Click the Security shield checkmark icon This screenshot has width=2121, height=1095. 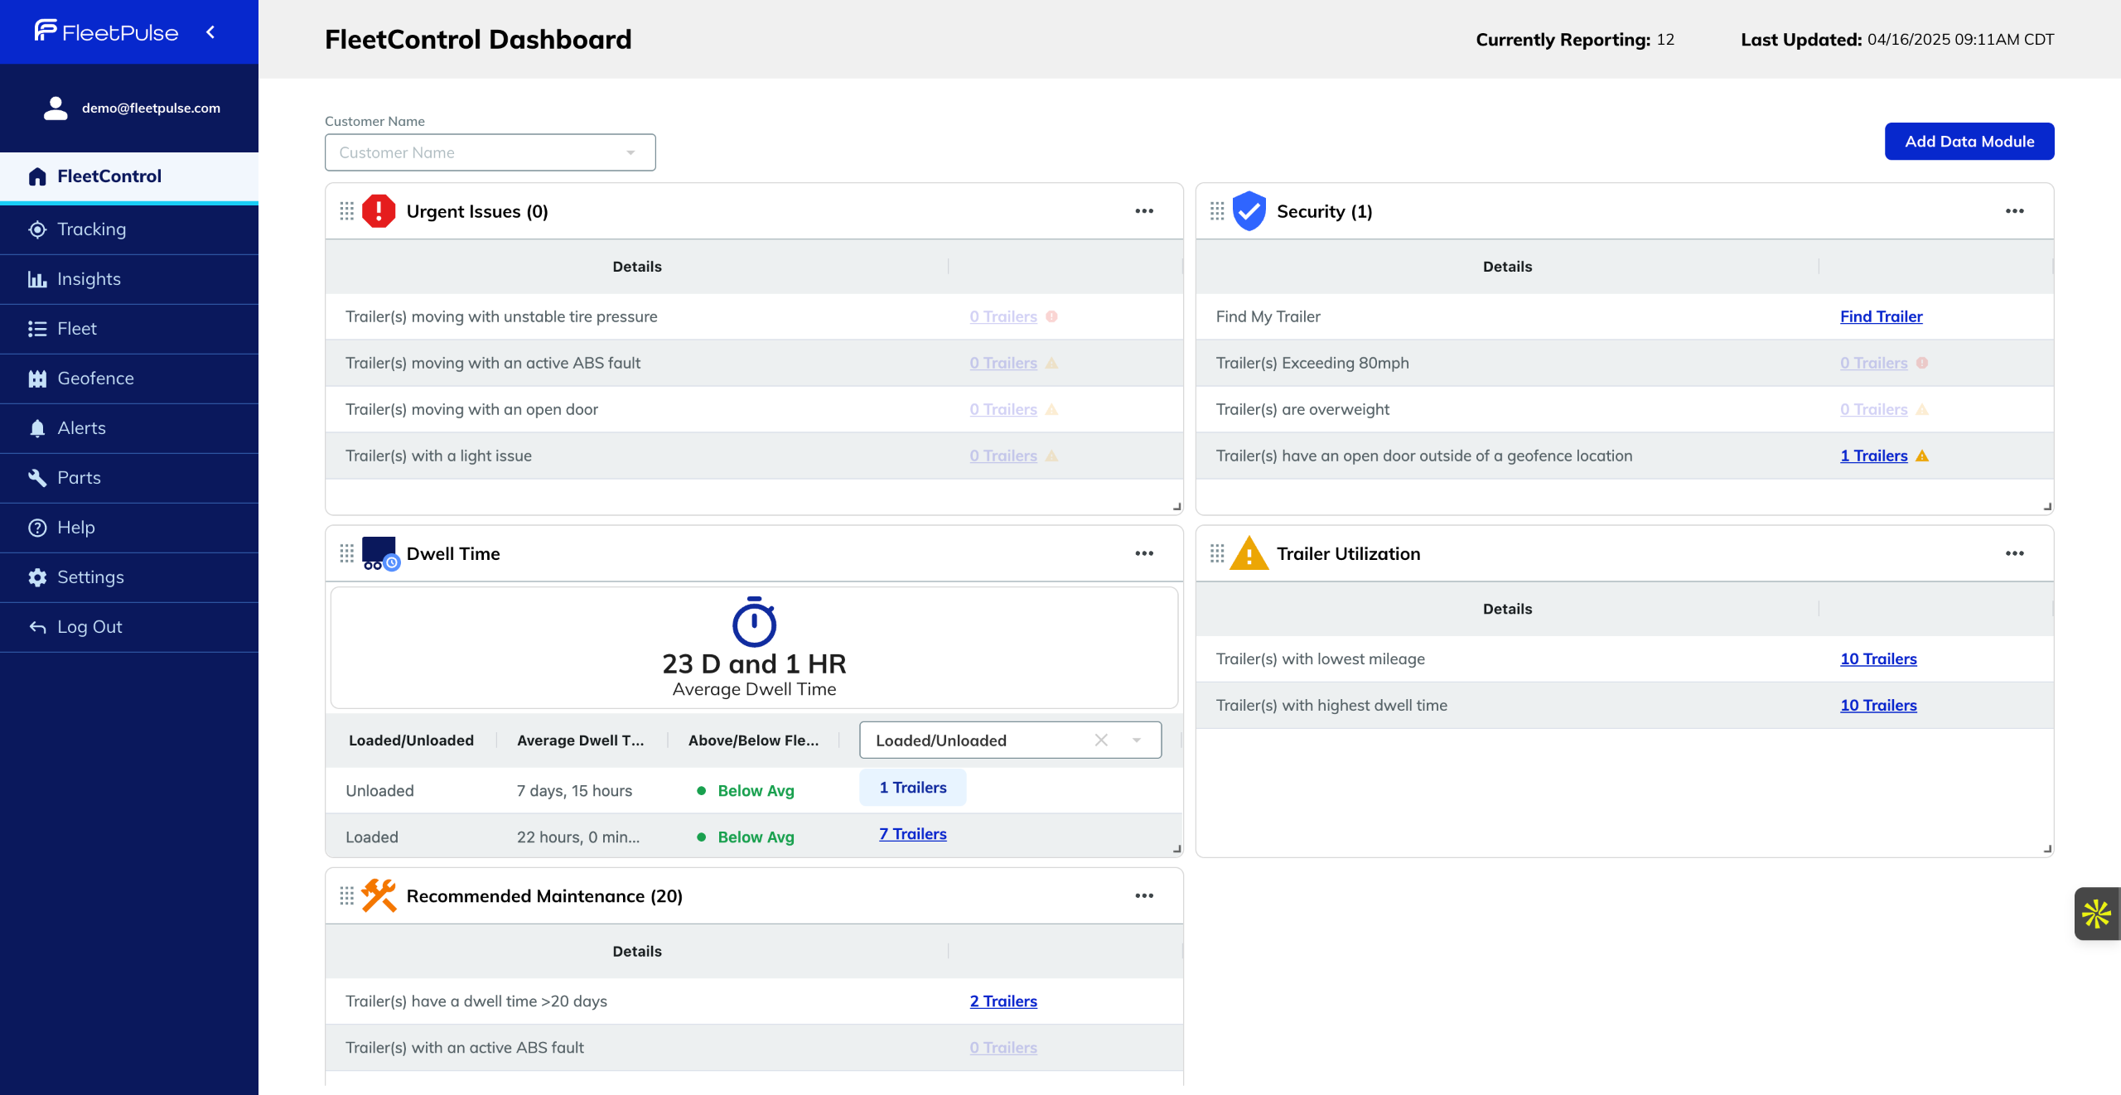1249,211
